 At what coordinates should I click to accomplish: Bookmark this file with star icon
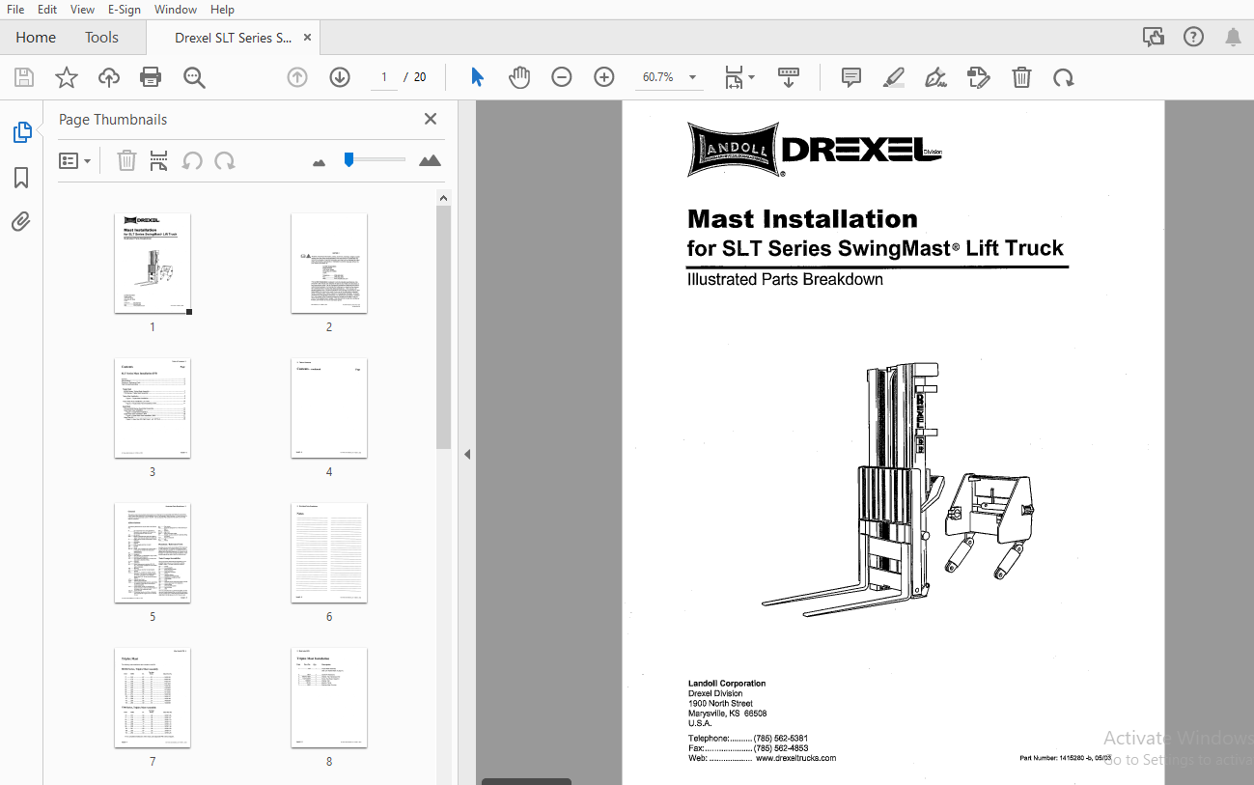(67, 77)
